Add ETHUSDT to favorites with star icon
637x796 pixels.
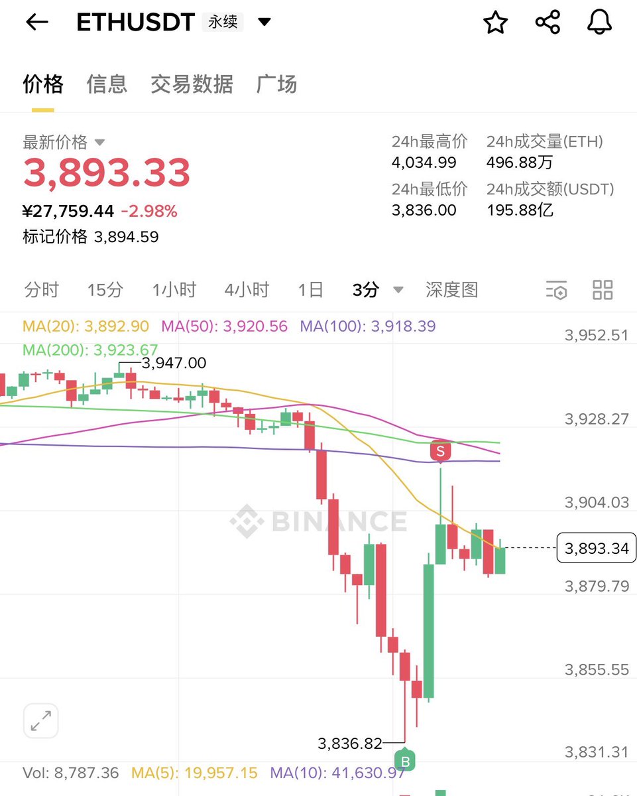click(495, 23)
